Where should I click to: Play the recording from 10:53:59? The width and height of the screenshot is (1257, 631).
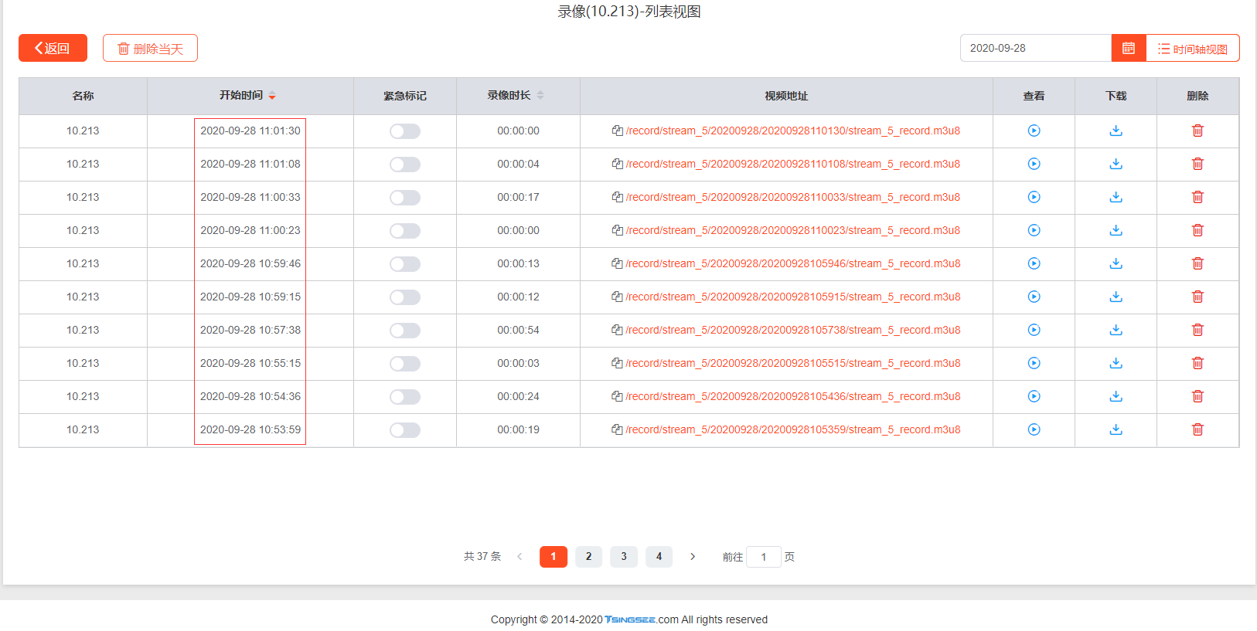tap(1034, 429)
